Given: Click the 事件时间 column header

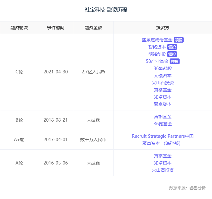Looking at the screenshot, I should 55,28.
